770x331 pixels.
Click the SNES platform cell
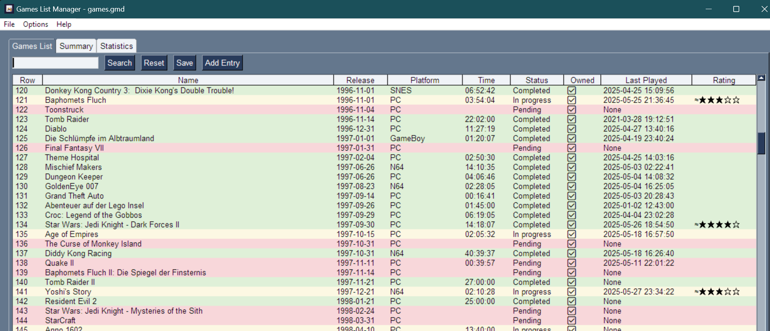(x=401, y=91)
